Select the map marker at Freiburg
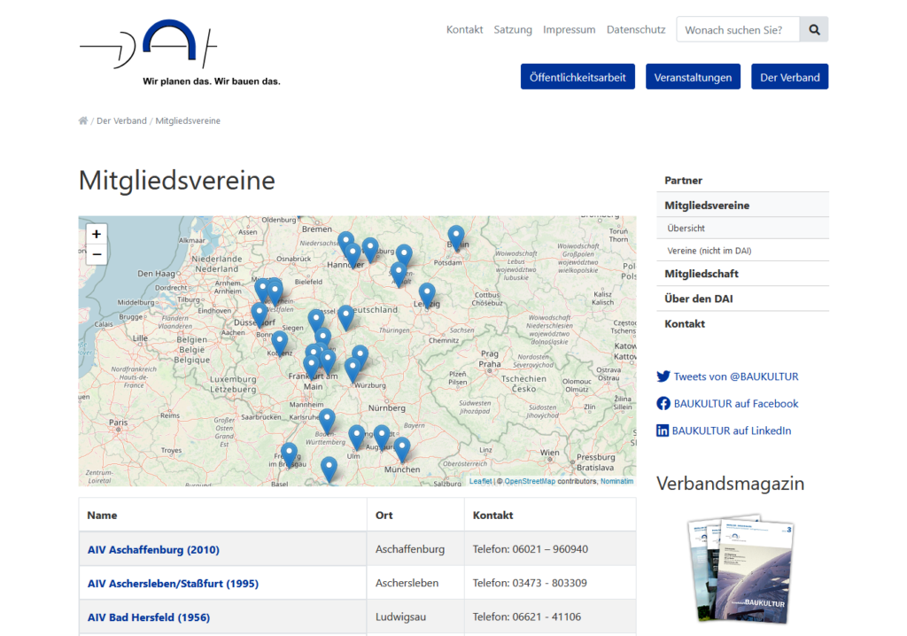Screen dimensions: 907x636 point(290,455)
